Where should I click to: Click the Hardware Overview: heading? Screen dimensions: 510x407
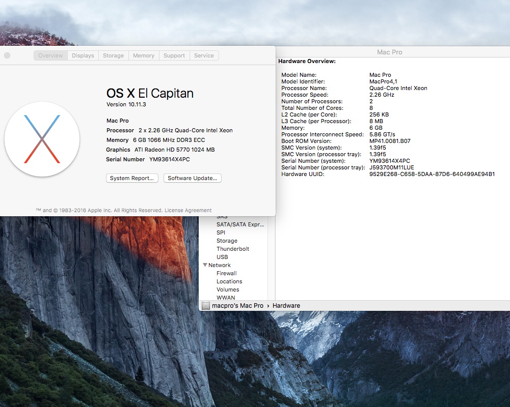pyautogui.click(x=307, y=61)
